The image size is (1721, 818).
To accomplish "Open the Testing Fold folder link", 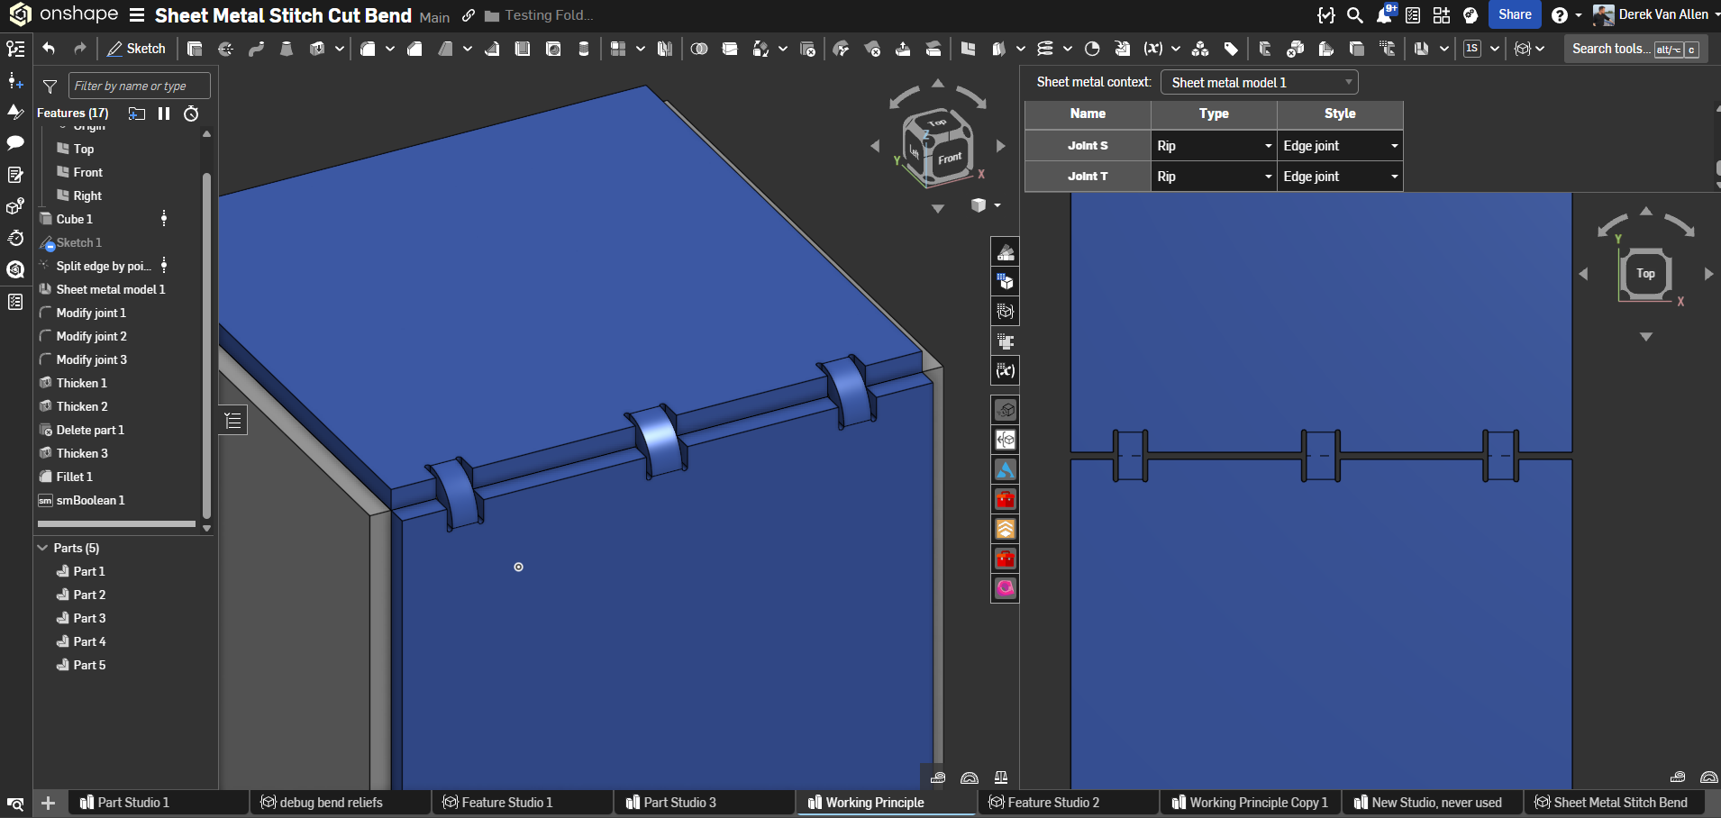I will [539, 15].
